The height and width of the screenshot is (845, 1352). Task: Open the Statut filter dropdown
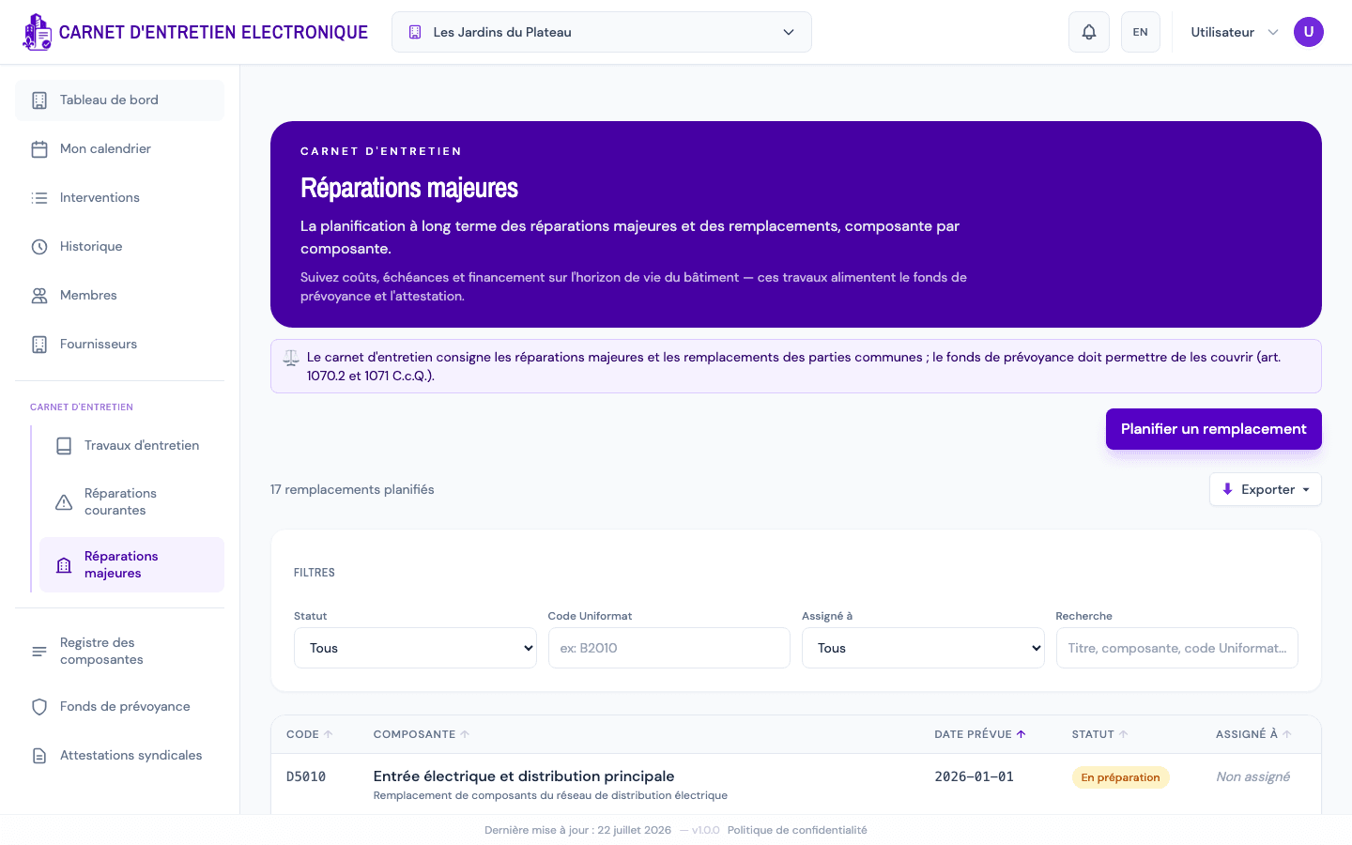tap(415, 648)
